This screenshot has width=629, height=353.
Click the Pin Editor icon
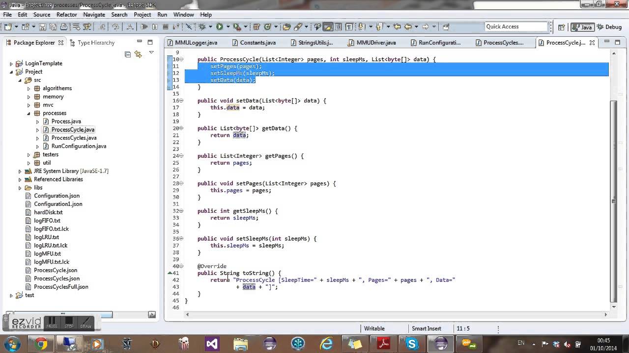click(446, 27)
